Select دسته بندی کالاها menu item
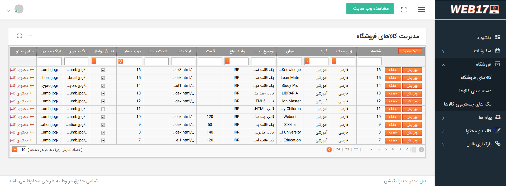Viewport: 506px width, 186px height. pos(475,91)
